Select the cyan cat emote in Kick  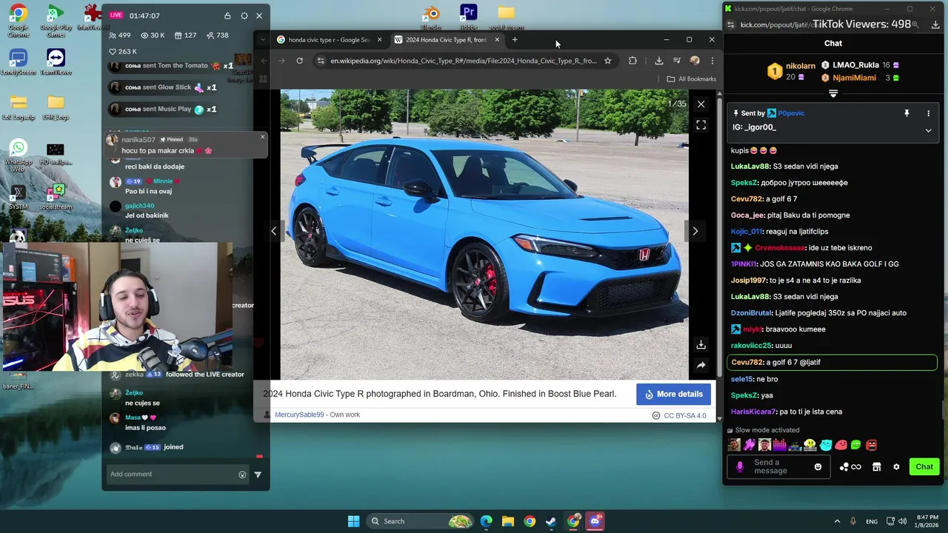coord(826,445)
